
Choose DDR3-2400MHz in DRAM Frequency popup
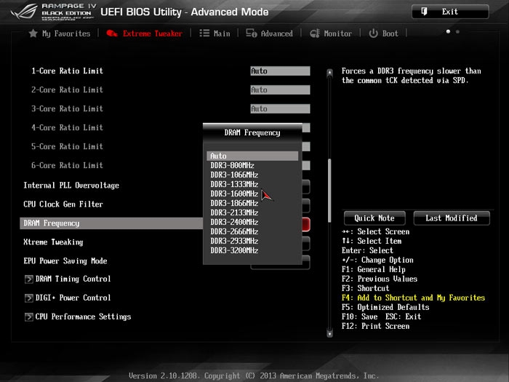coord(234,222)
